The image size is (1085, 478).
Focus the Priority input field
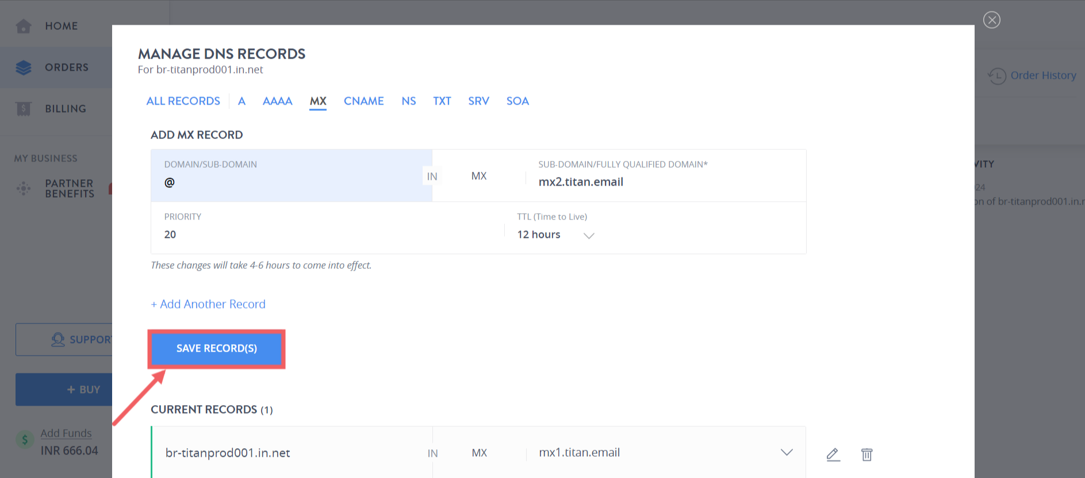point(328,228)
